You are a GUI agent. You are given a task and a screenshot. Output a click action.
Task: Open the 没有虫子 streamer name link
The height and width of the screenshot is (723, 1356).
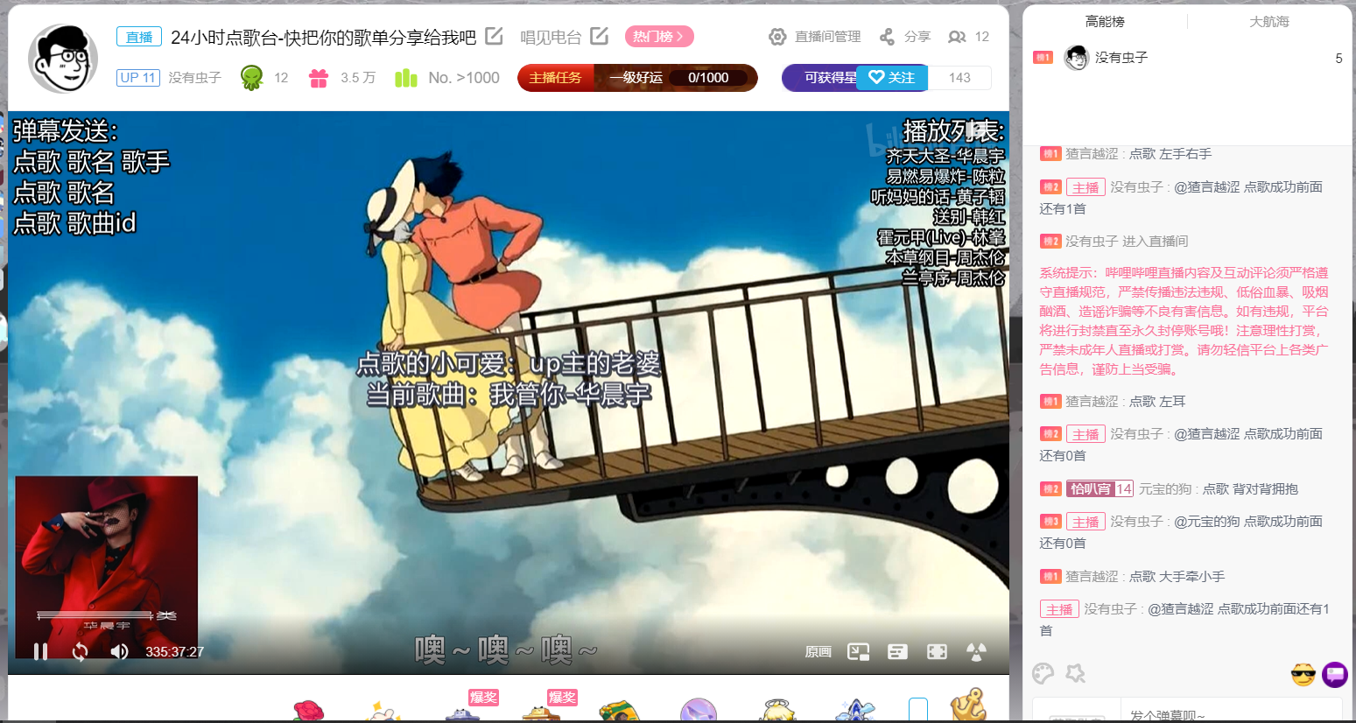(x=194, y=78)
